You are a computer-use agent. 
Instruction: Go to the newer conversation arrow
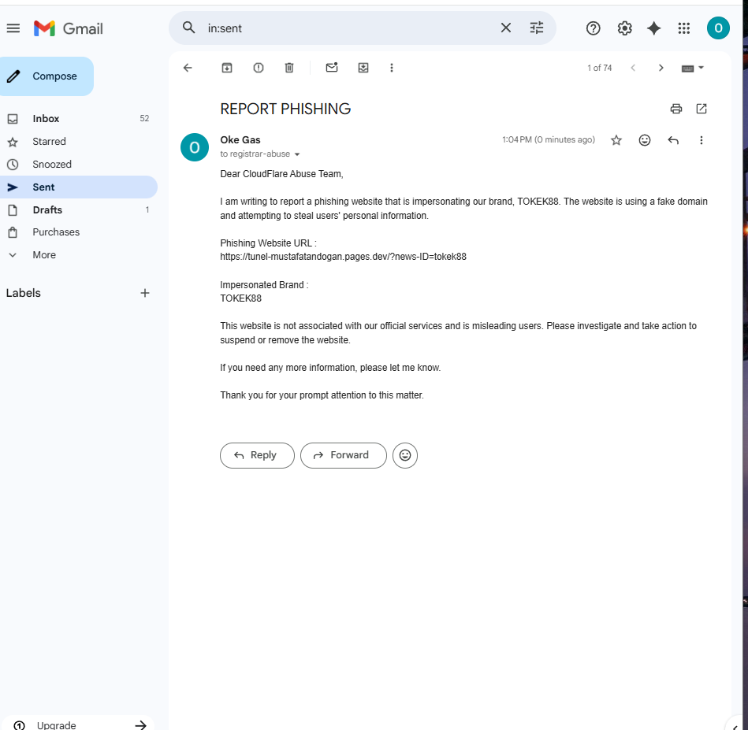[x=633, y=68]
